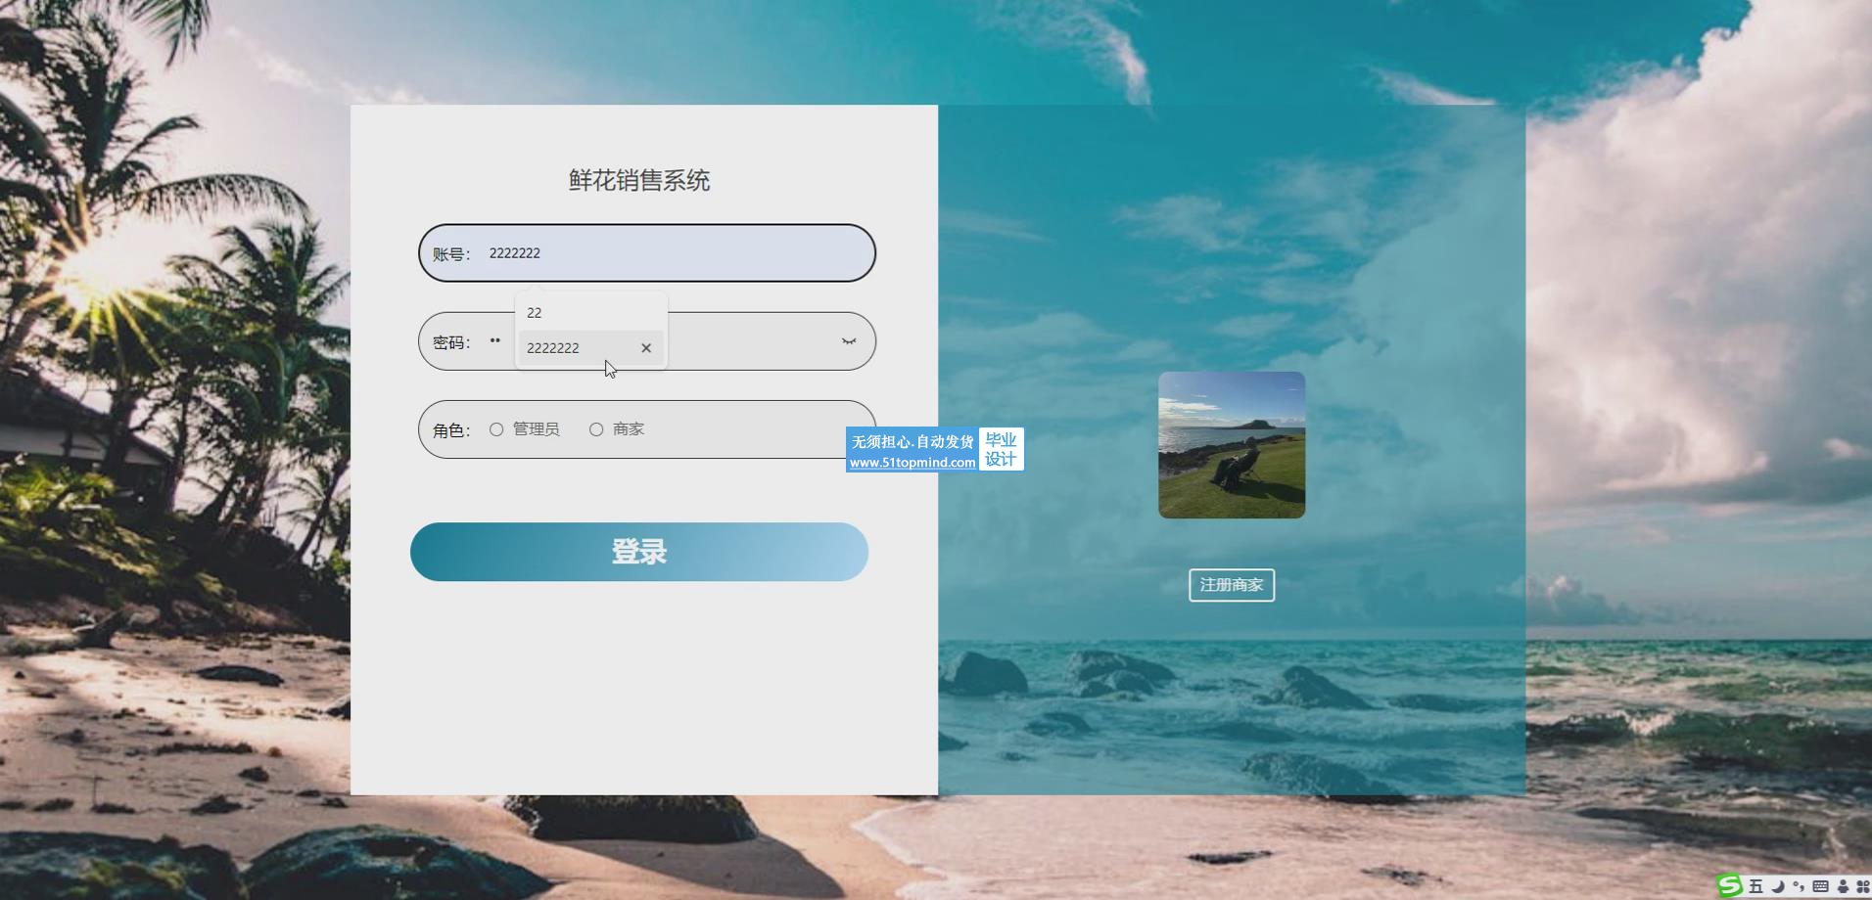This screenshot has width=1872, height=900.
Task: Click the seaside avatar thumbnail image
Action: [1232, 445]
